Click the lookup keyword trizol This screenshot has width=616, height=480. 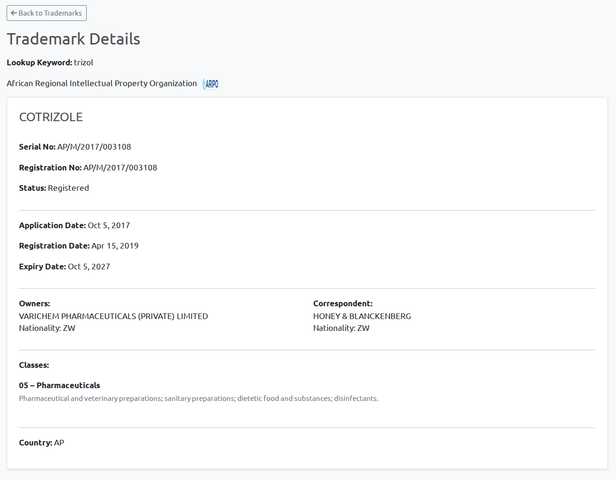[83, 62]
